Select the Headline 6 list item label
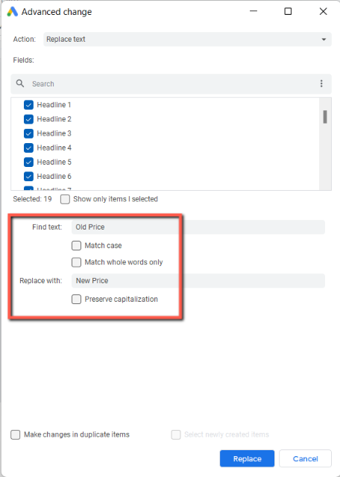Viewport: 340px width, 477px height. [x=54, y=177]
